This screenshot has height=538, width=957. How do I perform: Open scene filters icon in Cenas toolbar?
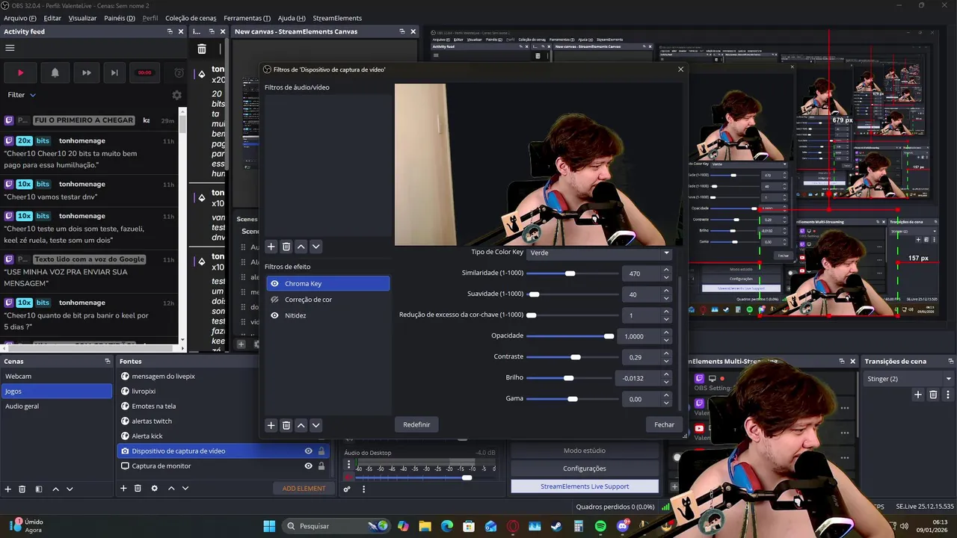click(38, 489)
